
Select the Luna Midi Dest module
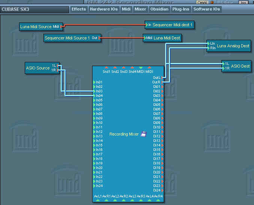[162, 38]
